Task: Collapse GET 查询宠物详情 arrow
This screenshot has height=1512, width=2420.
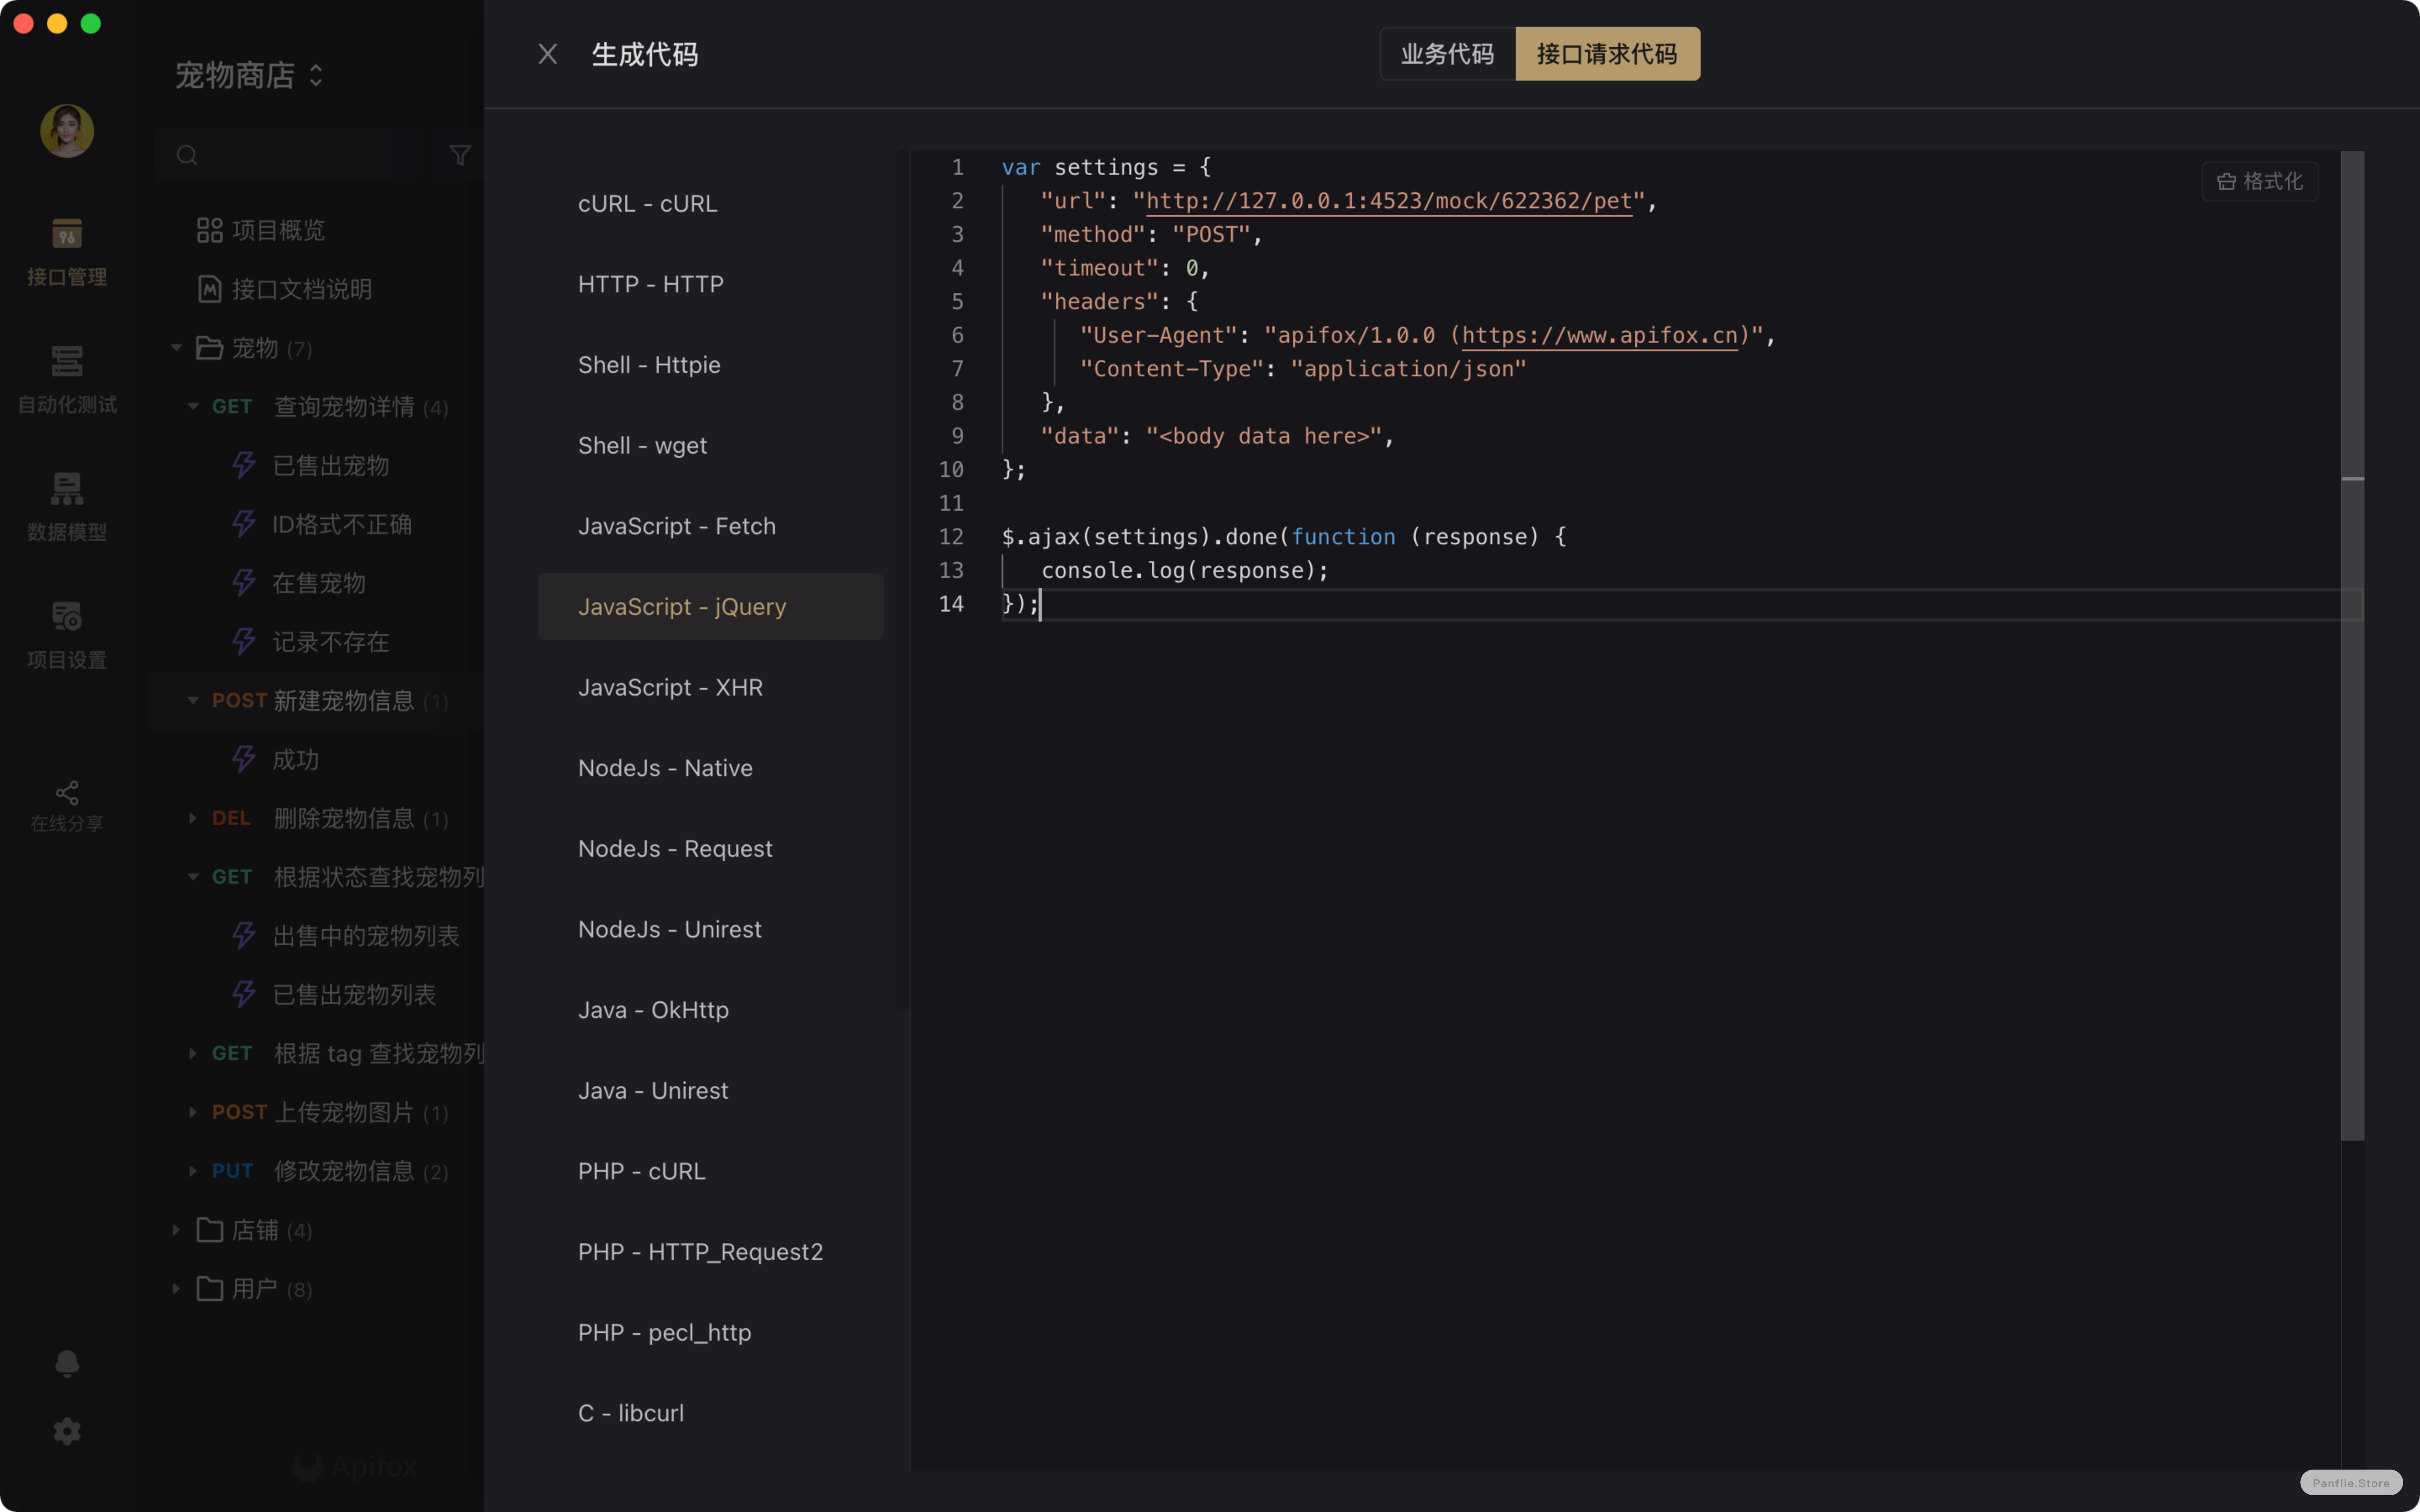Action: pyautogui.click(x=193, y=407)
